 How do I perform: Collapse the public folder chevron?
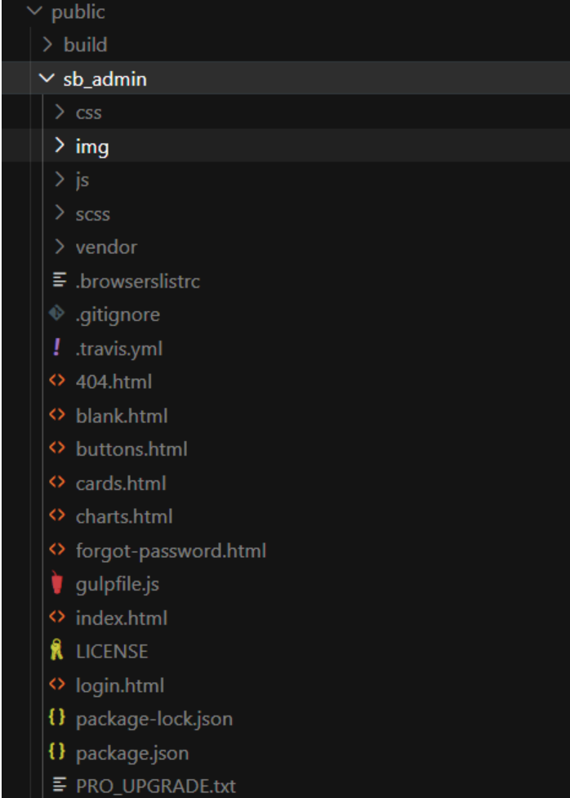pos(33,12)
